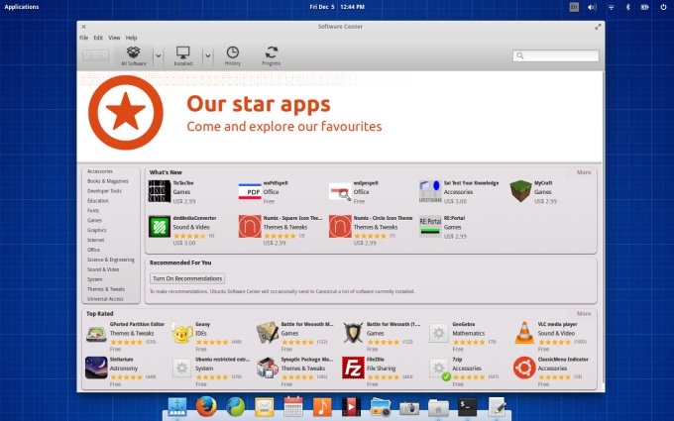Screen dimensions: 674x421
Task: Select the FileZilla app icon
Action: [351, 368]
